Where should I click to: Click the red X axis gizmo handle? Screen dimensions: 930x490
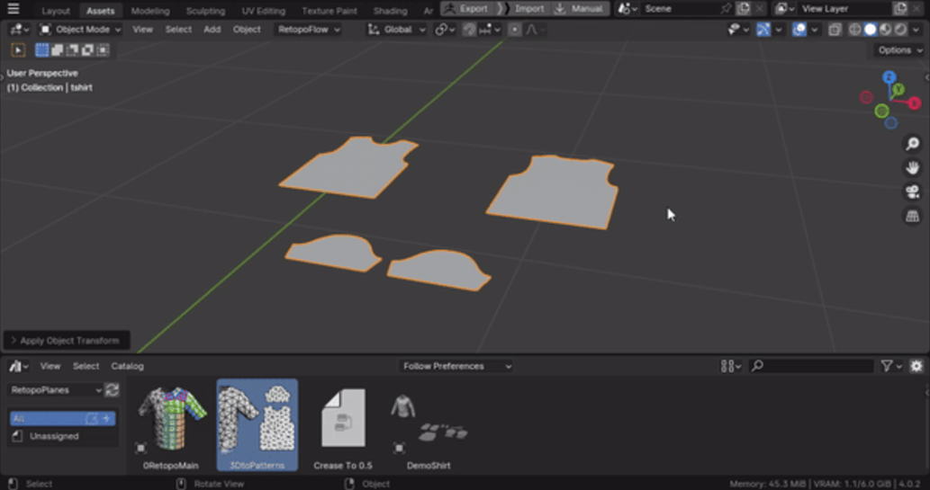click(x=916, y=103)
